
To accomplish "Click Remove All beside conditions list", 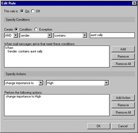I will pyautogui.click(x=123, y=64).
